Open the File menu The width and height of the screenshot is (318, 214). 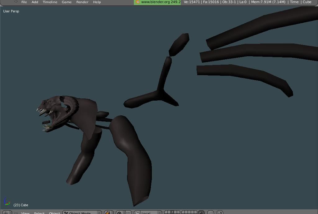pos(24,2)
